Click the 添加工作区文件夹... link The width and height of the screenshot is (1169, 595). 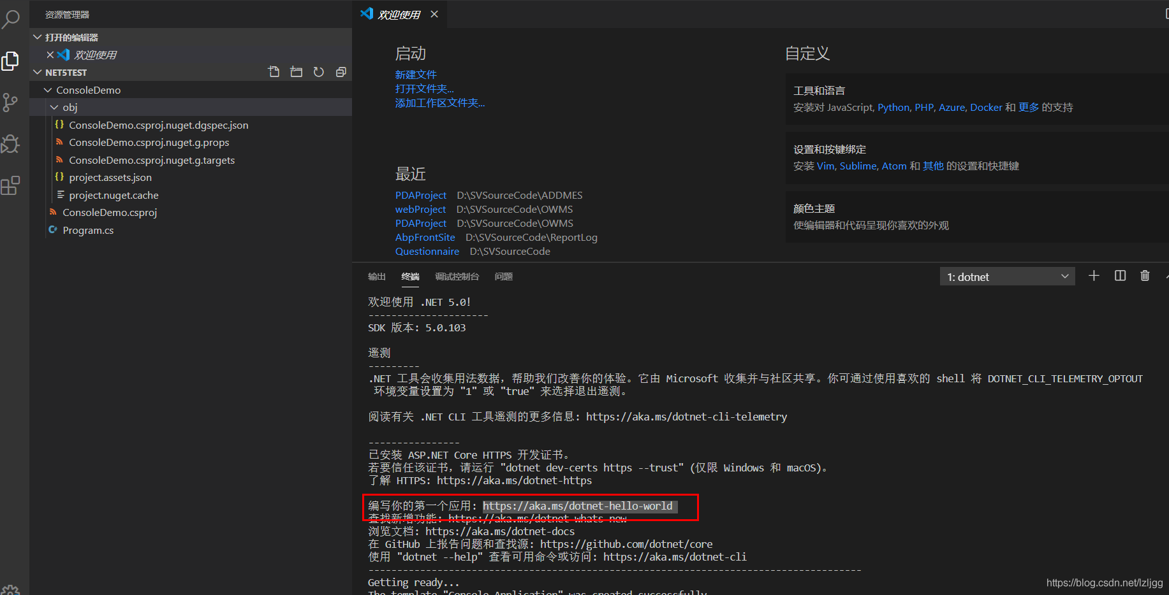point(440,103)
